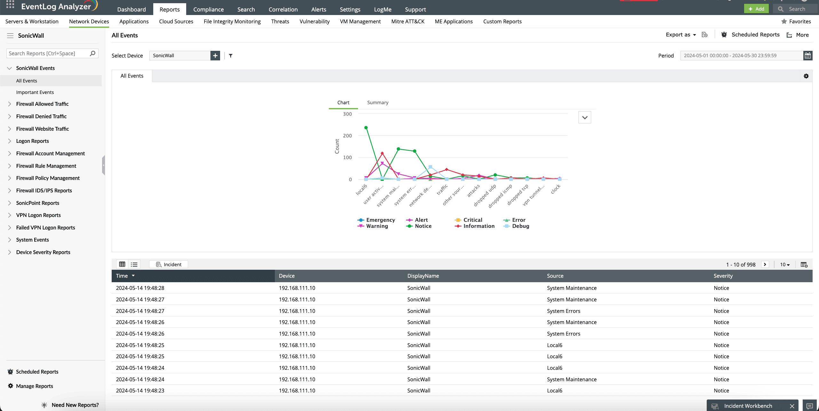
Task: Open the More options menu
Action: pyautogui.click(x=798, y=35)
